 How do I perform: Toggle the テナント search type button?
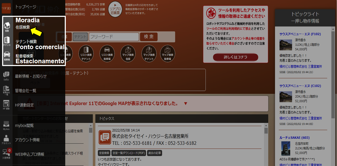(x=80, y=37)
